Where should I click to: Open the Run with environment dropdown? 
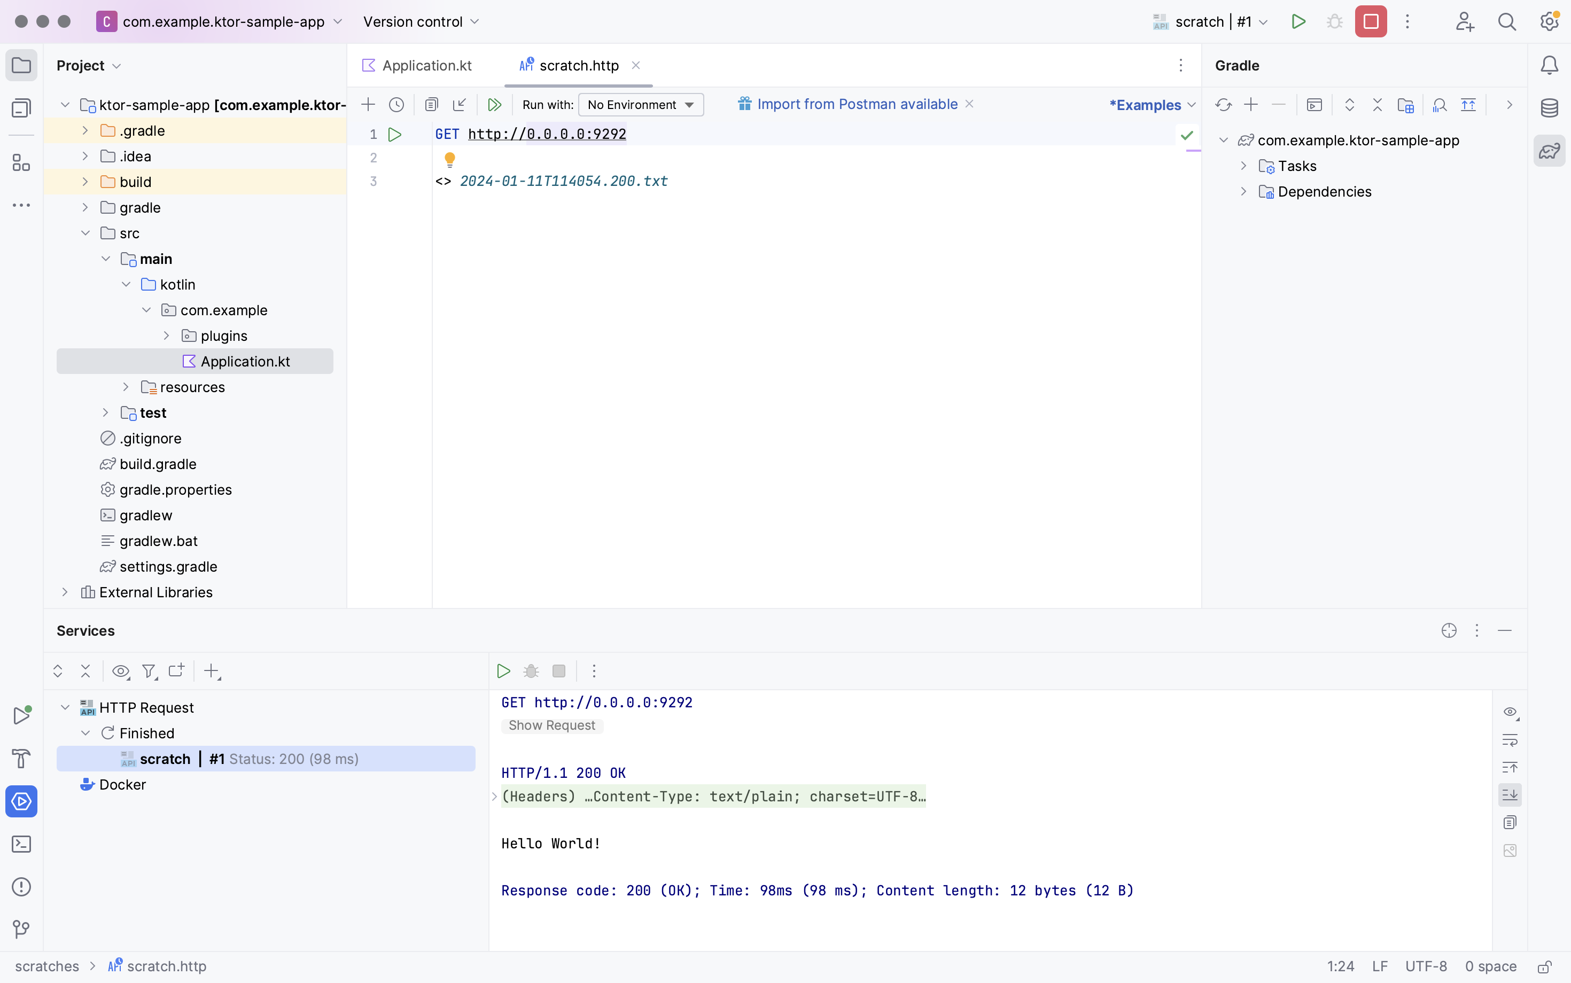click(640, 104)
